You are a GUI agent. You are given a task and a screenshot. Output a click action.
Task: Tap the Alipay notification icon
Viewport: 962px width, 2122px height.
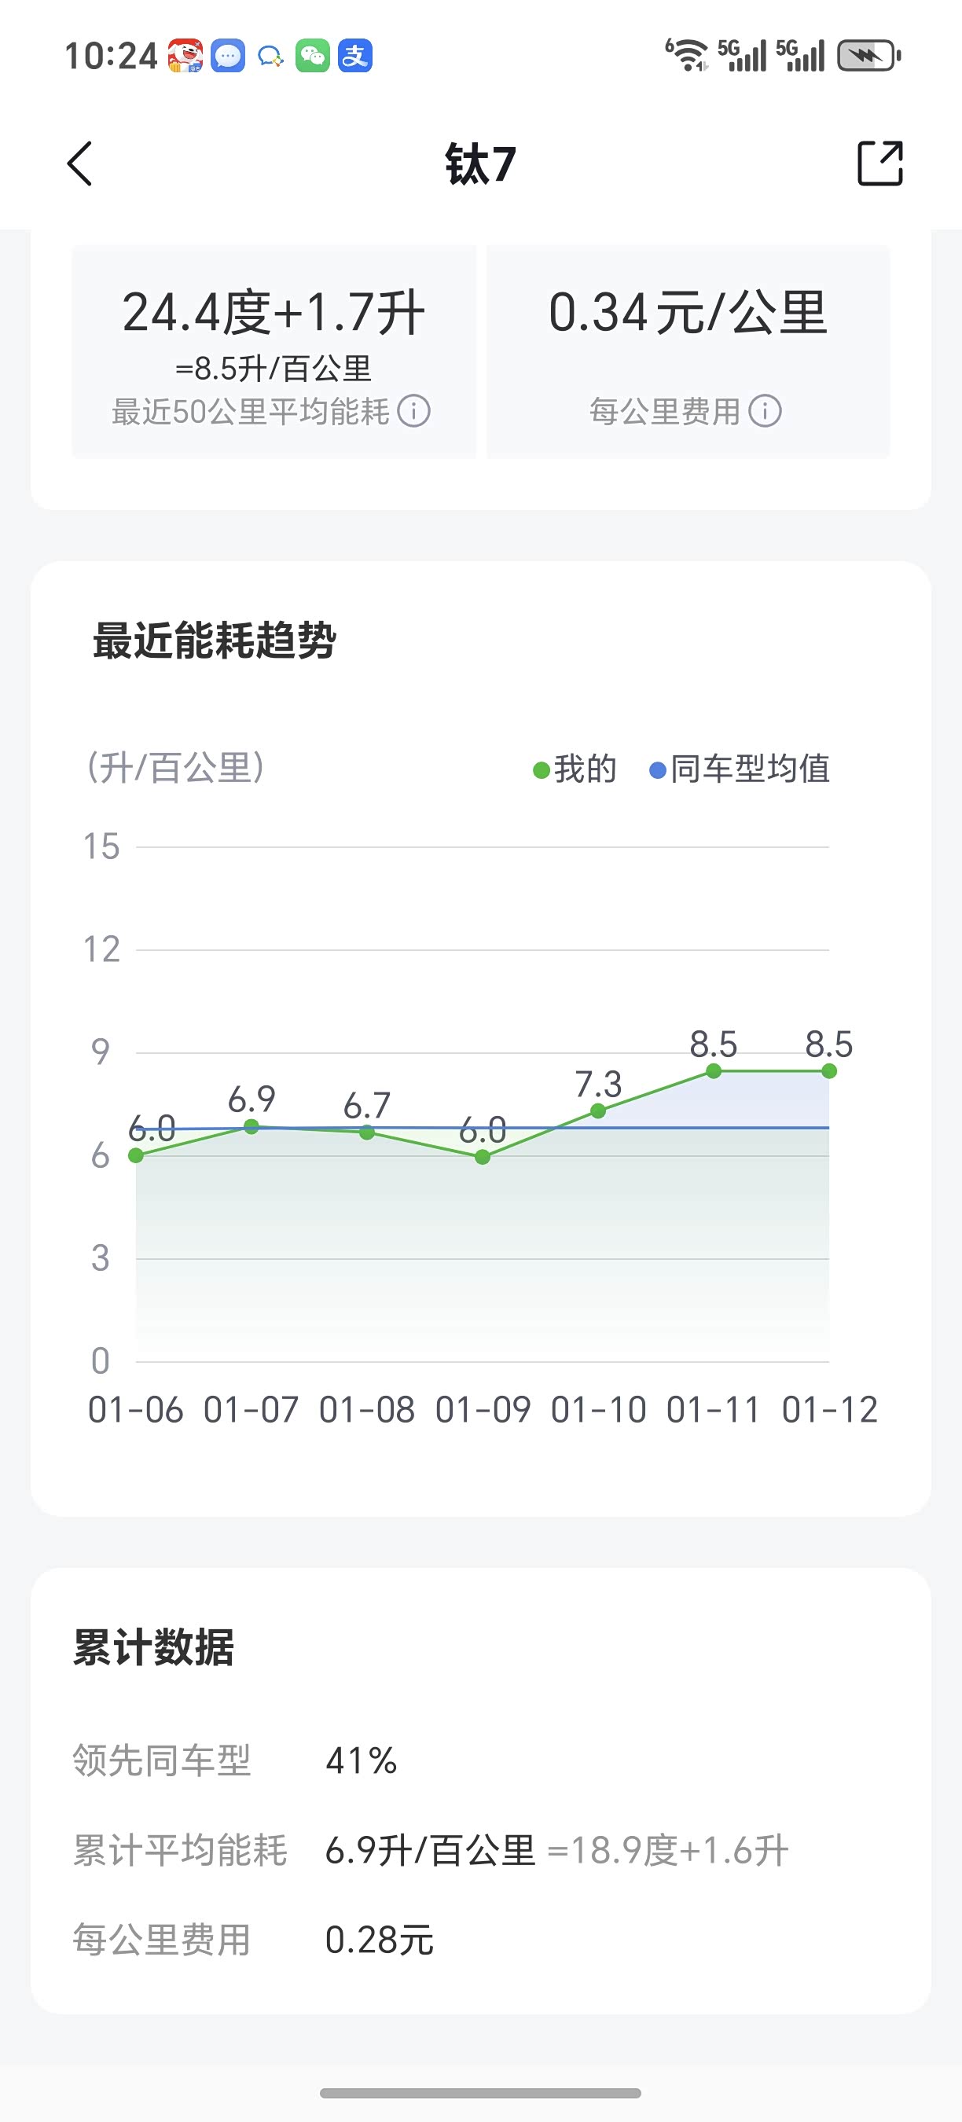(x=355, y=56)
